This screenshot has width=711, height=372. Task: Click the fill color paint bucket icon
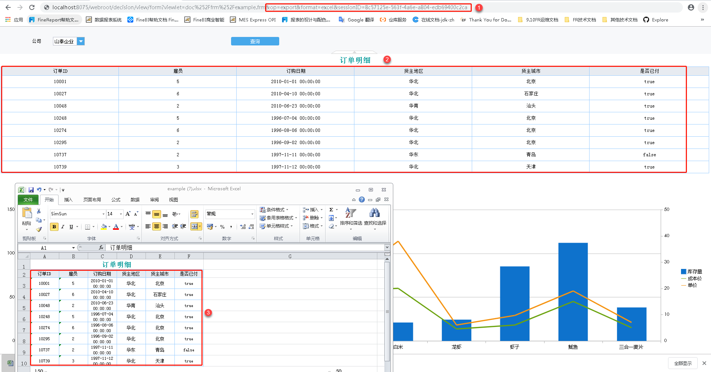[x=104, y=227]
